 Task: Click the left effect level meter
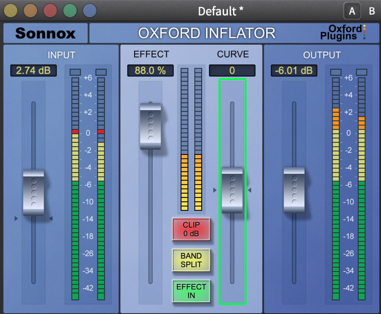(185, 139)
